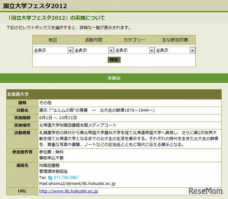Click the date range 8月1日～10月31日
Viewport: 228px width, 199px height.
tap(58, 118)
